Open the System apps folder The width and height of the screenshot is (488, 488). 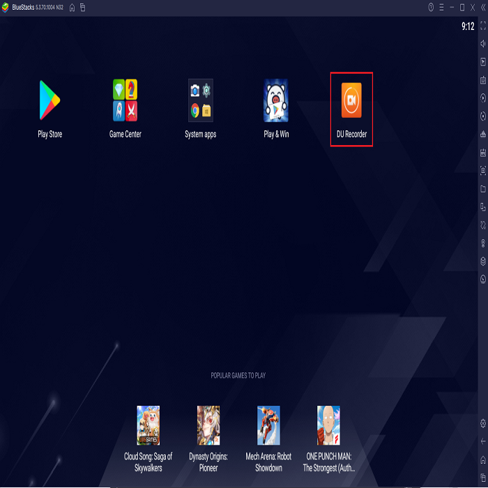click(201, 100)
